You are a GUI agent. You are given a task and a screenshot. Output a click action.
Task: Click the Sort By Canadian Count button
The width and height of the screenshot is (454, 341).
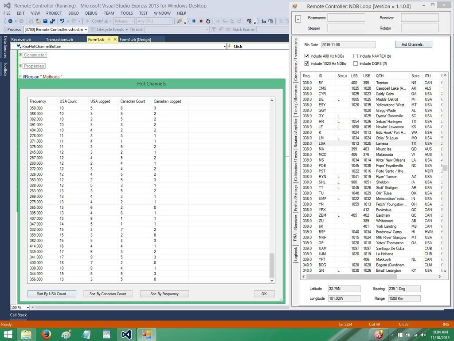108,294
